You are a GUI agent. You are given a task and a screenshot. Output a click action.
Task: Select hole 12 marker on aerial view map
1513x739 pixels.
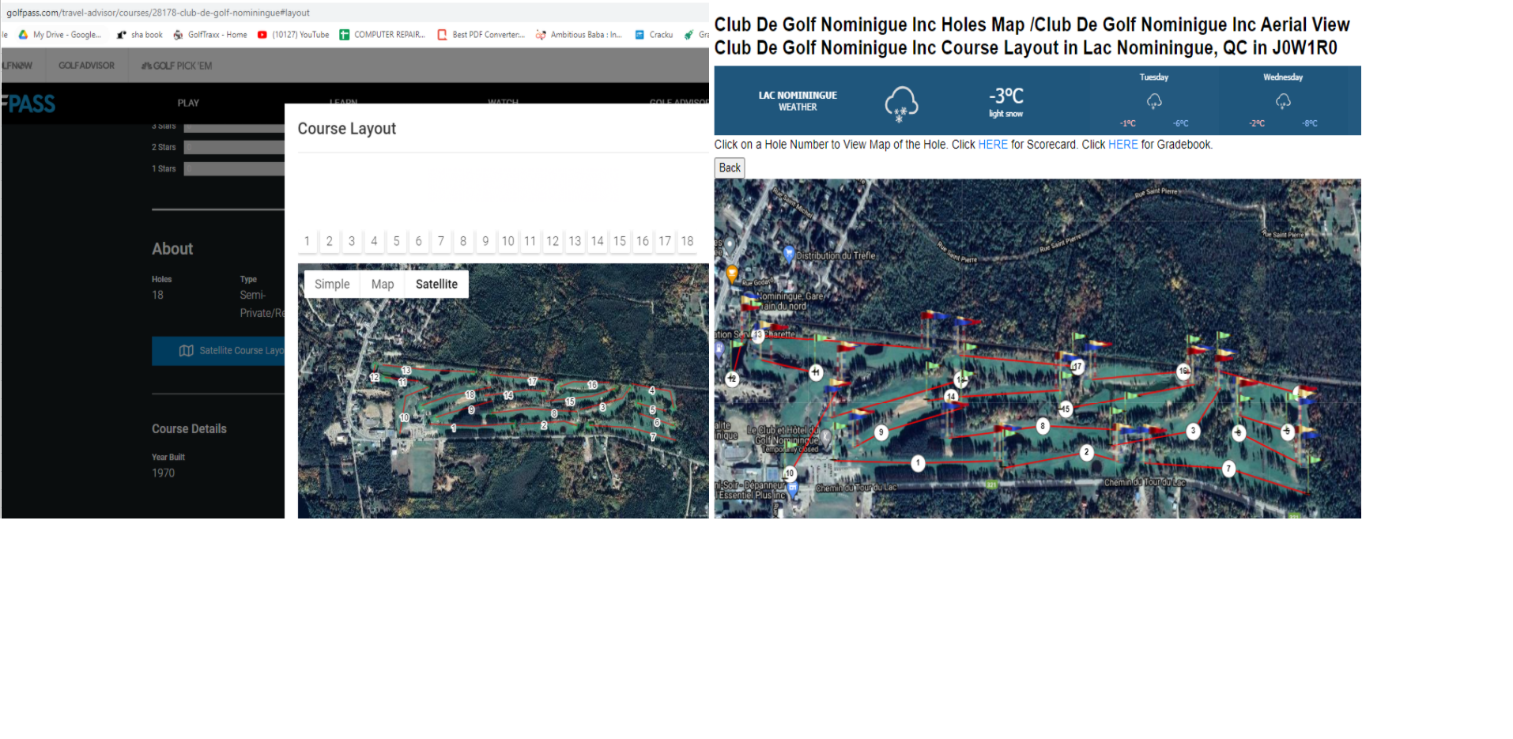(732, 379)
